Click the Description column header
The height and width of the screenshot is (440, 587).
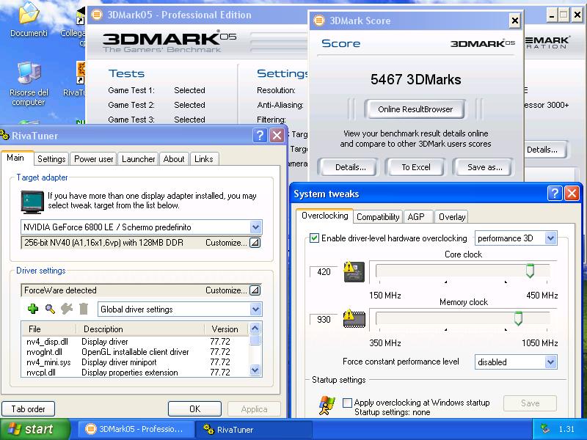click(140, 329)
